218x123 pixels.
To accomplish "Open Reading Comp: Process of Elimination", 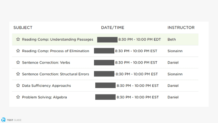I will pyautogui.click(x=56, y=51).
